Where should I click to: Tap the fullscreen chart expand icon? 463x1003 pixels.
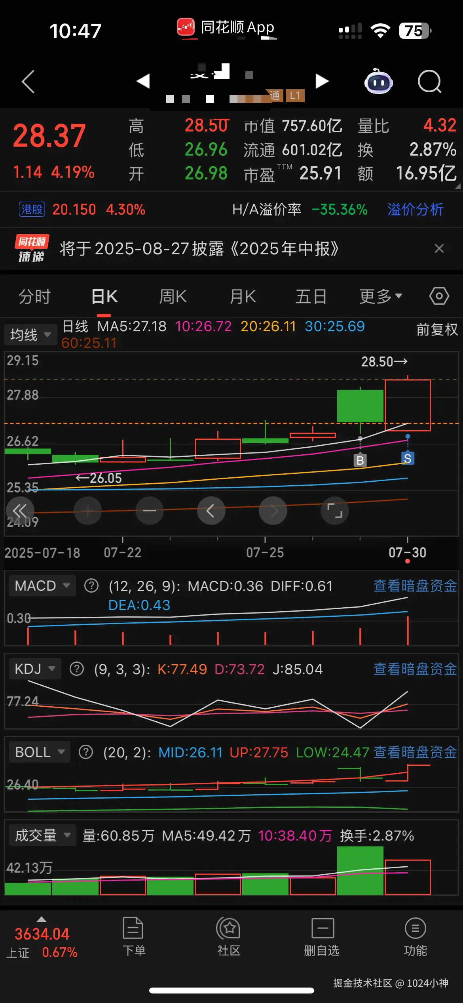(x=334, y=511)
